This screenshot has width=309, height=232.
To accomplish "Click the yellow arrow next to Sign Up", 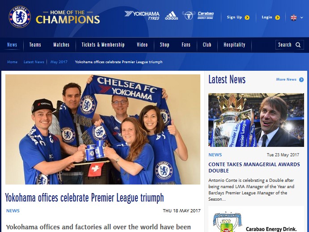I will click(x=247, y=17).
